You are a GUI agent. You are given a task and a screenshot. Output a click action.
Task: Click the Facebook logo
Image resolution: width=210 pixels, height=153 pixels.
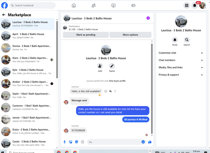5,5
